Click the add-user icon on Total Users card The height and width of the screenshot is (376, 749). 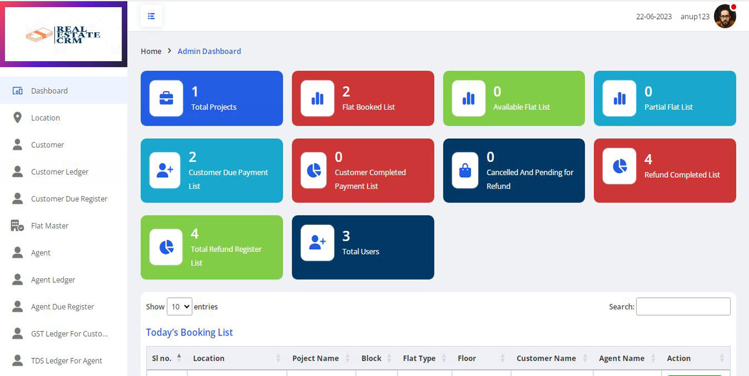click(x=317, y=243)
